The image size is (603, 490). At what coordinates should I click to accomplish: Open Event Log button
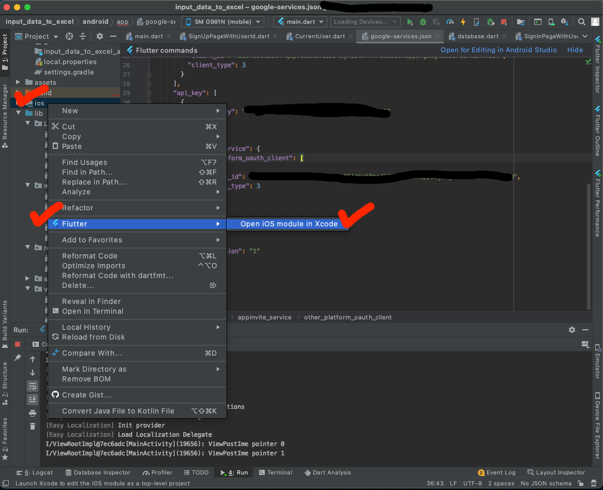(x=496, y=473)
